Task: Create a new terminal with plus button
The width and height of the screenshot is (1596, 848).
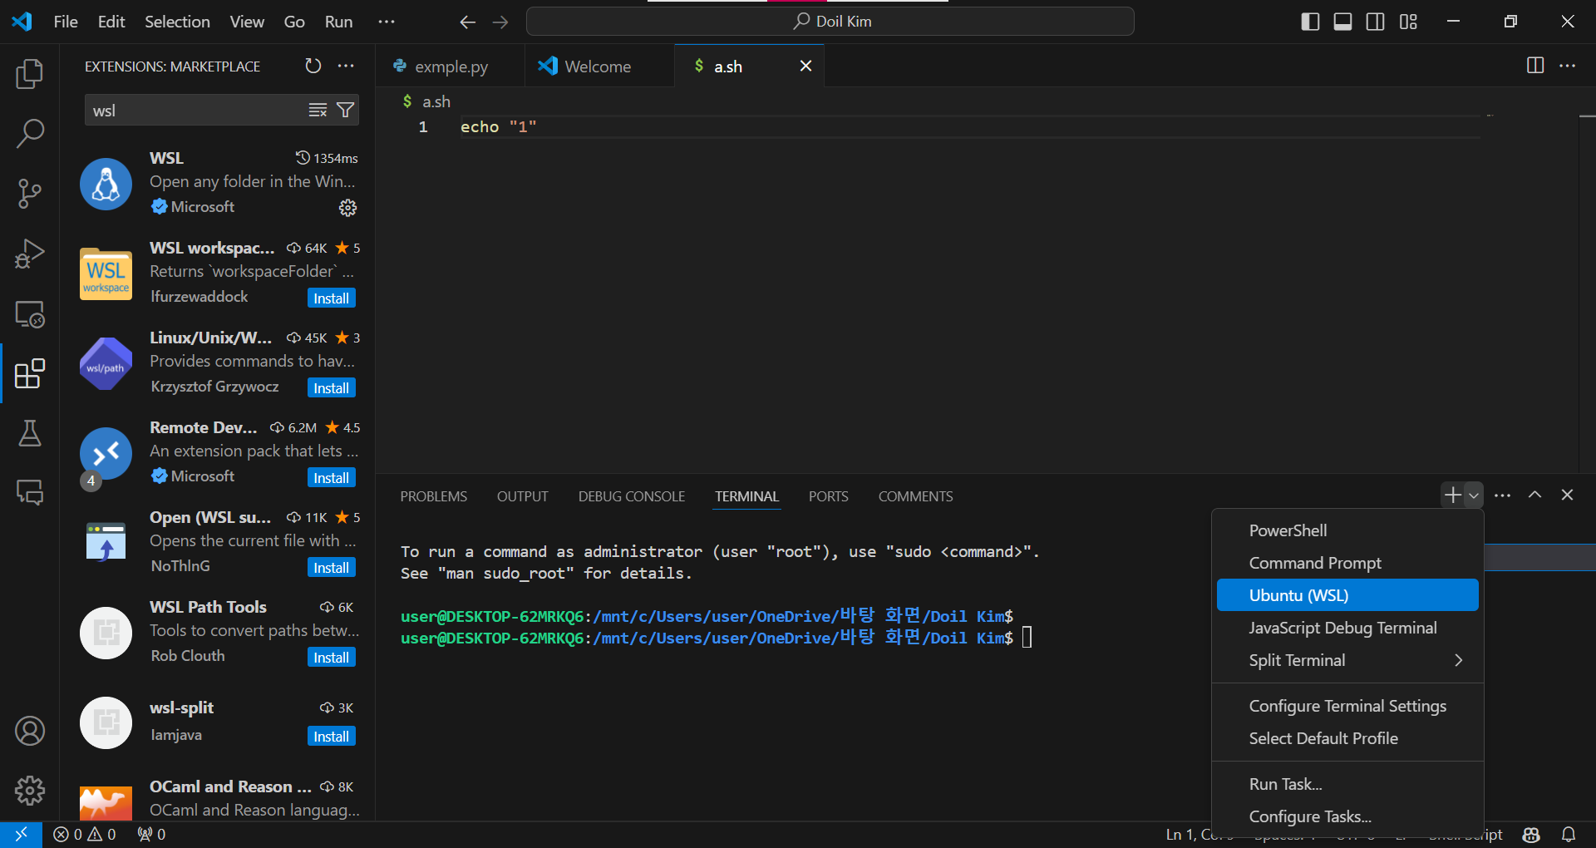Action: point(1452,495)
